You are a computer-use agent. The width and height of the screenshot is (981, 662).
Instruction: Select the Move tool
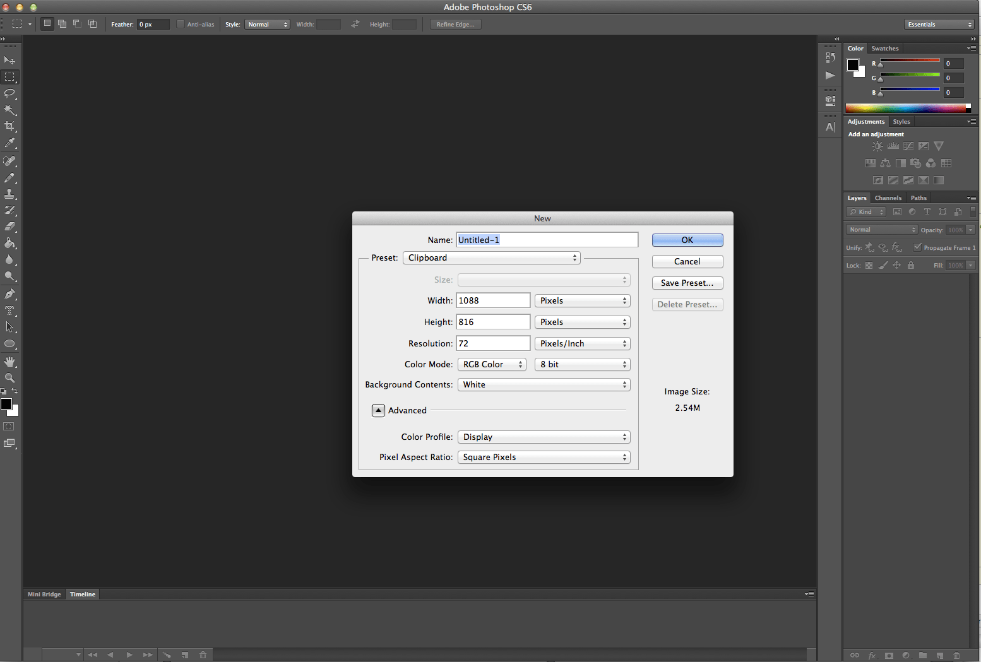click(9, 61)
